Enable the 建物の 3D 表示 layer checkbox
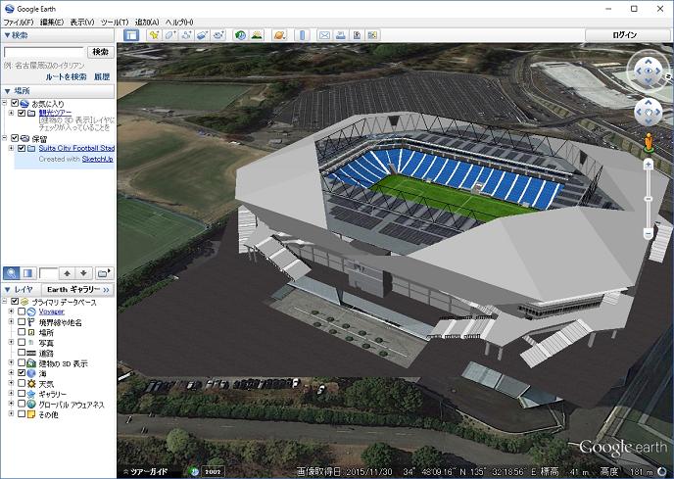 click(x=22, y=363)
